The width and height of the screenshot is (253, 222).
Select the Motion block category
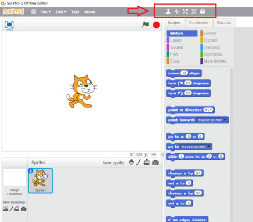click(182, 33)
